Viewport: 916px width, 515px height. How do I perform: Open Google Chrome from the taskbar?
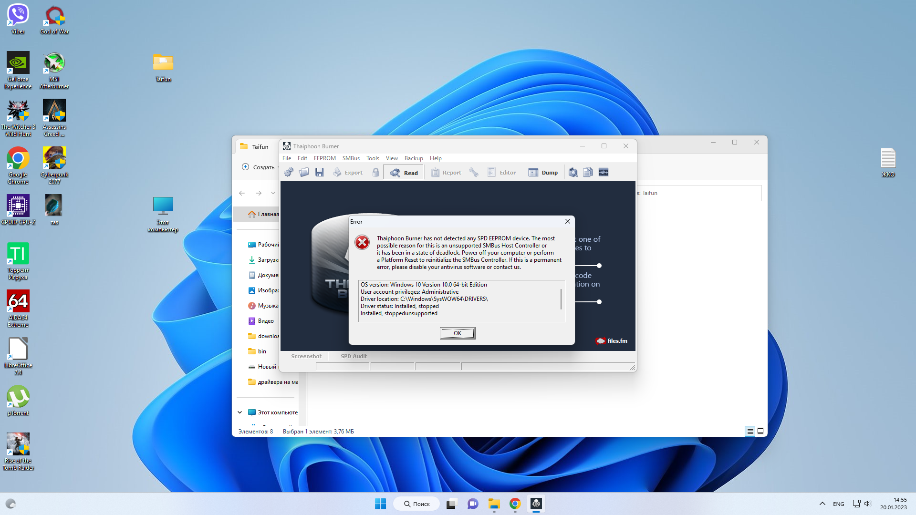tap(515, 504)
